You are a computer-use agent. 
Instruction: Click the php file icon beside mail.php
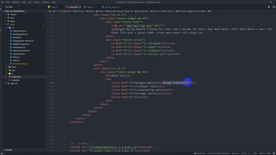(9, 80)
